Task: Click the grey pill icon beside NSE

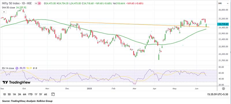Action: point(36,3)
